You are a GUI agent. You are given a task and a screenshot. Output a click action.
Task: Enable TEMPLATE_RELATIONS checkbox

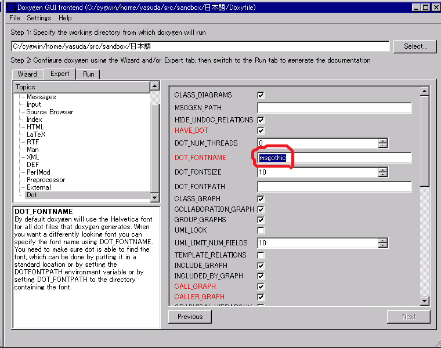point(261,255)
